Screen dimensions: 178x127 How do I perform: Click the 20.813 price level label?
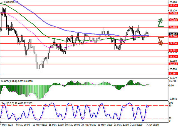pyautogui.click(x=173, y=64)
